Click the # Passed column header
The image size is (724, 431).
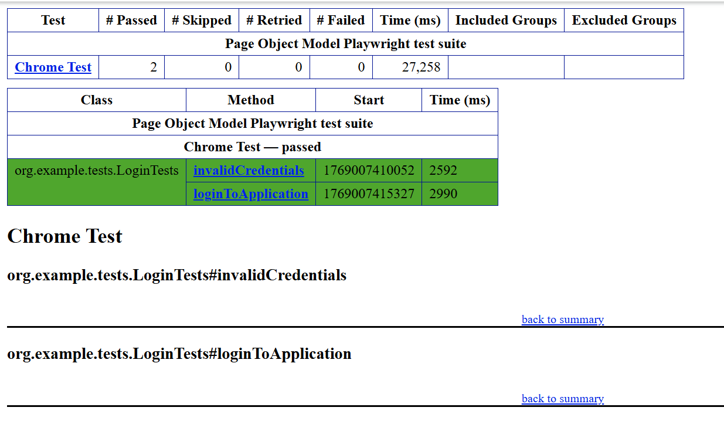click(131, 20)
